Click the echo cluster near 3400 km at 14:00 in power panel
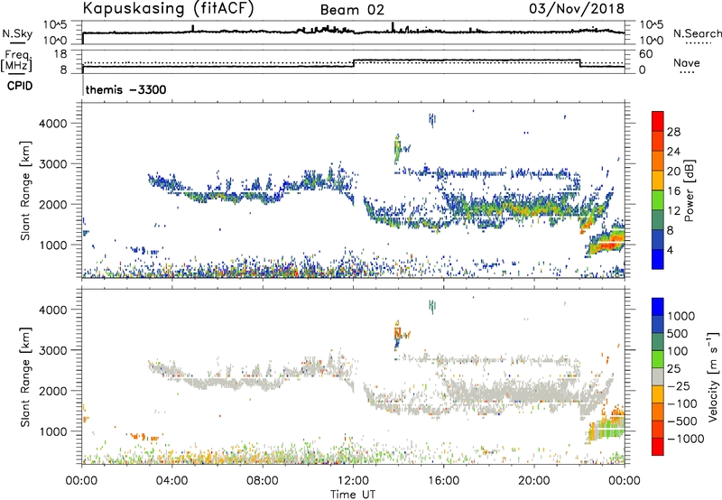The width and height of the screenshot is (722, 500). 398,148
